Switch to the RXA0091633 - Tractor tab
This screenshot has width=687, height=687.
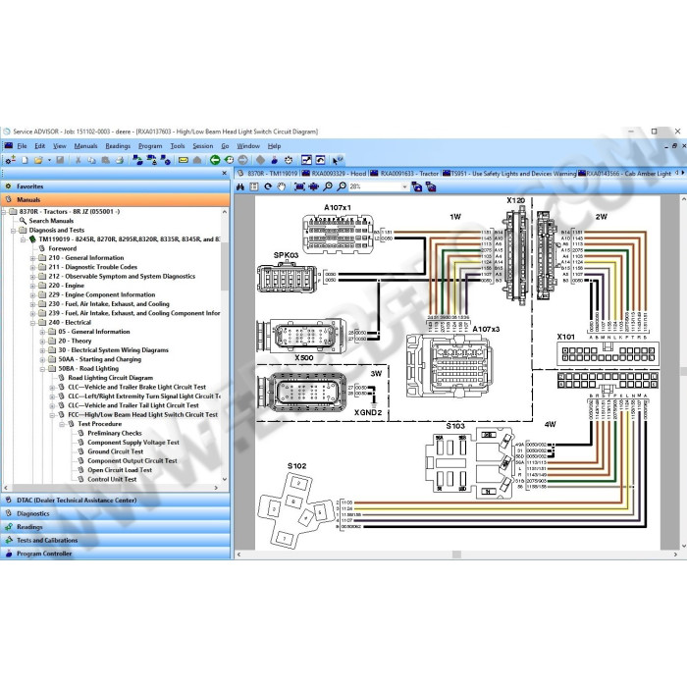click(404, 174)
